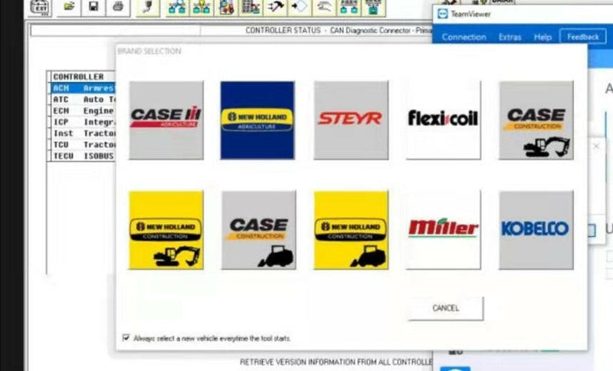Choose the Kobelco brand tile
613x371 pixels.
pos(536,230)
